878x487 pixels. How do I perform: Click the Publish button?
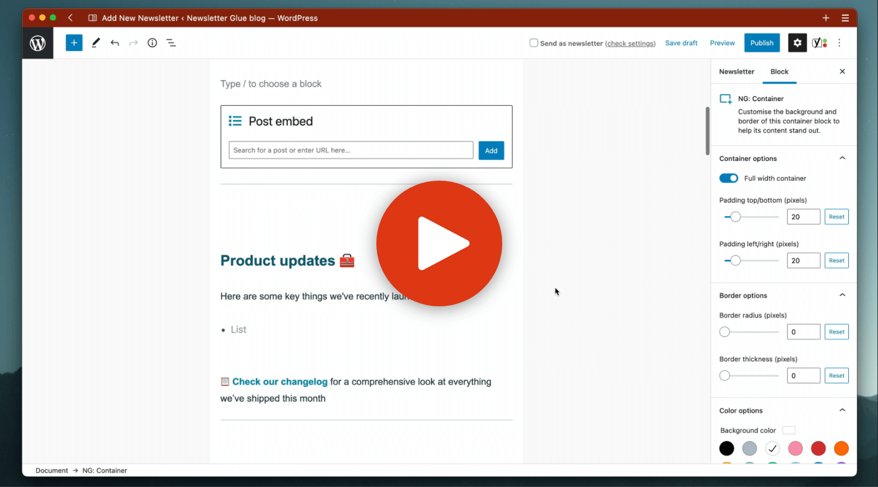click(x=762, y=43)
